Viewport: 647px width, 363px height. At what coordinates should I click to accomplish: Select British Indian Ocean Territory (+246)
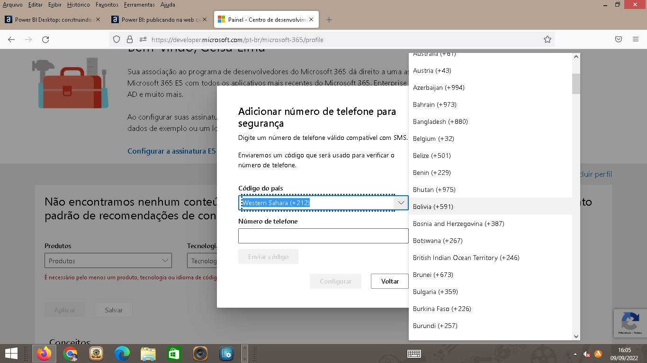click(490, 258)
